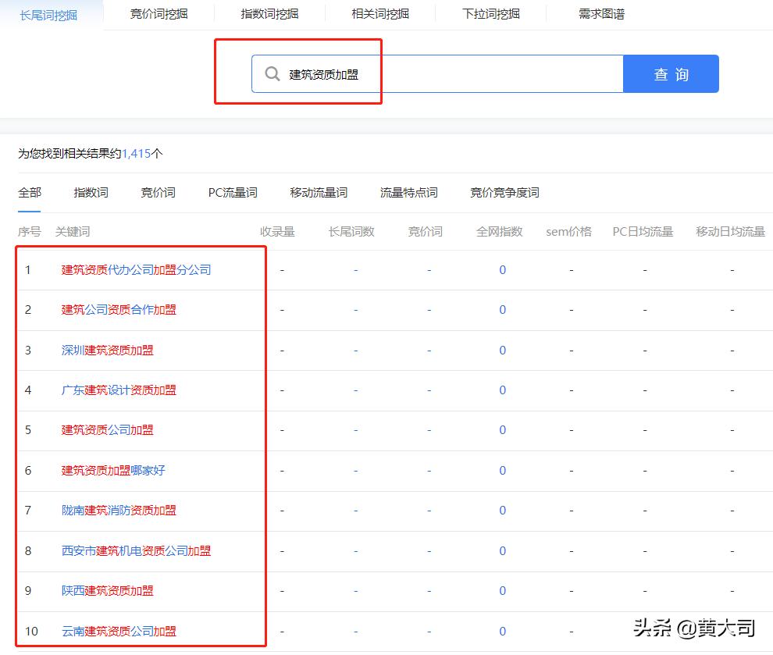Filter results by 竞价词
Screen dimensions: 773x655
coord(159,192)
